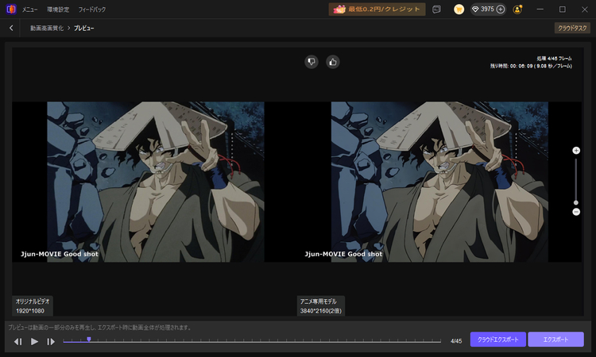Play the preview video

[x=34, y=341]
